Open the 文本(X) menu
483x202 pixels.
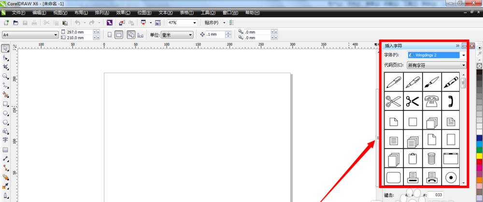pos(166,13)
